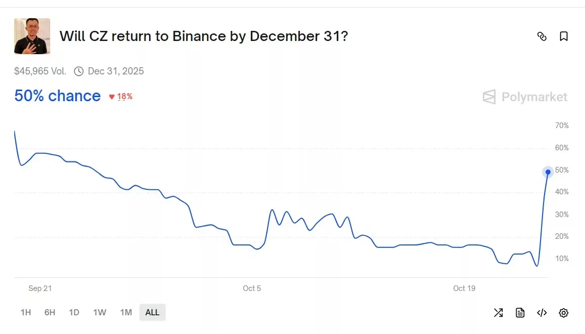The width and height of the screenshot is (585, 334).
Task: Select the 1D time range
Action: (x=74, y=312)
